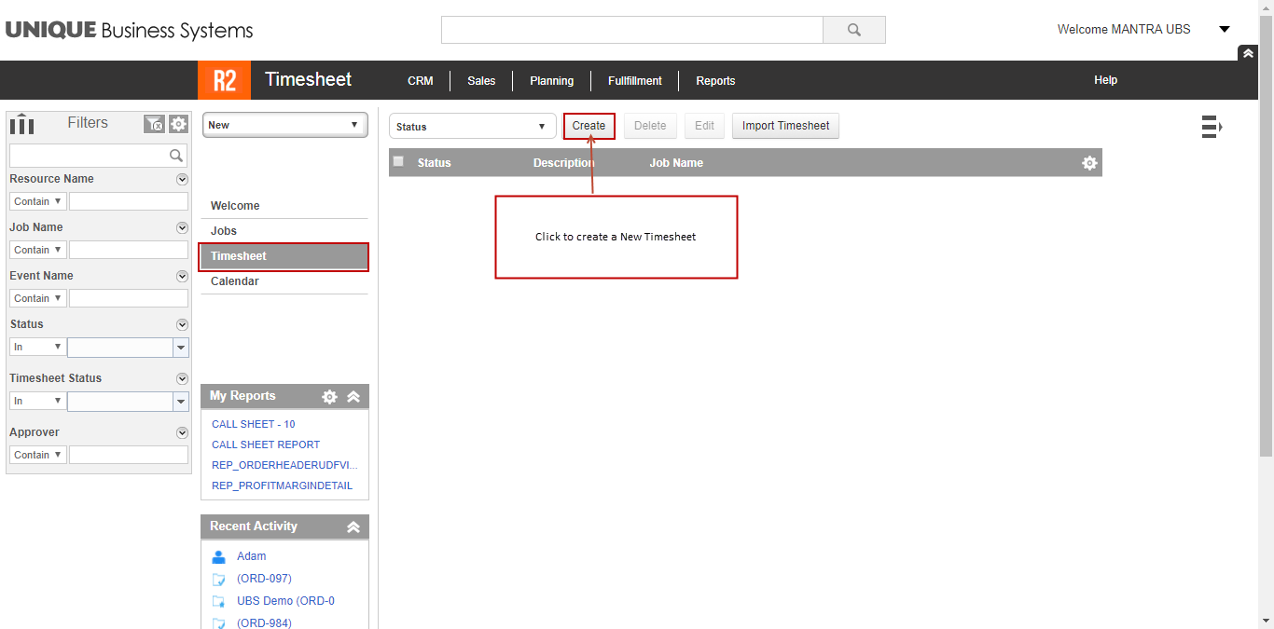Tick the select-all checkbox in grid header
The width and height of the screenshot is (1274, 629).
point(399,162)
